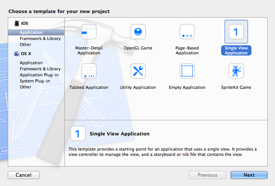Open Framework & Library under OS X
Screen dimensions: 275x186
click(x=39, y=69)
